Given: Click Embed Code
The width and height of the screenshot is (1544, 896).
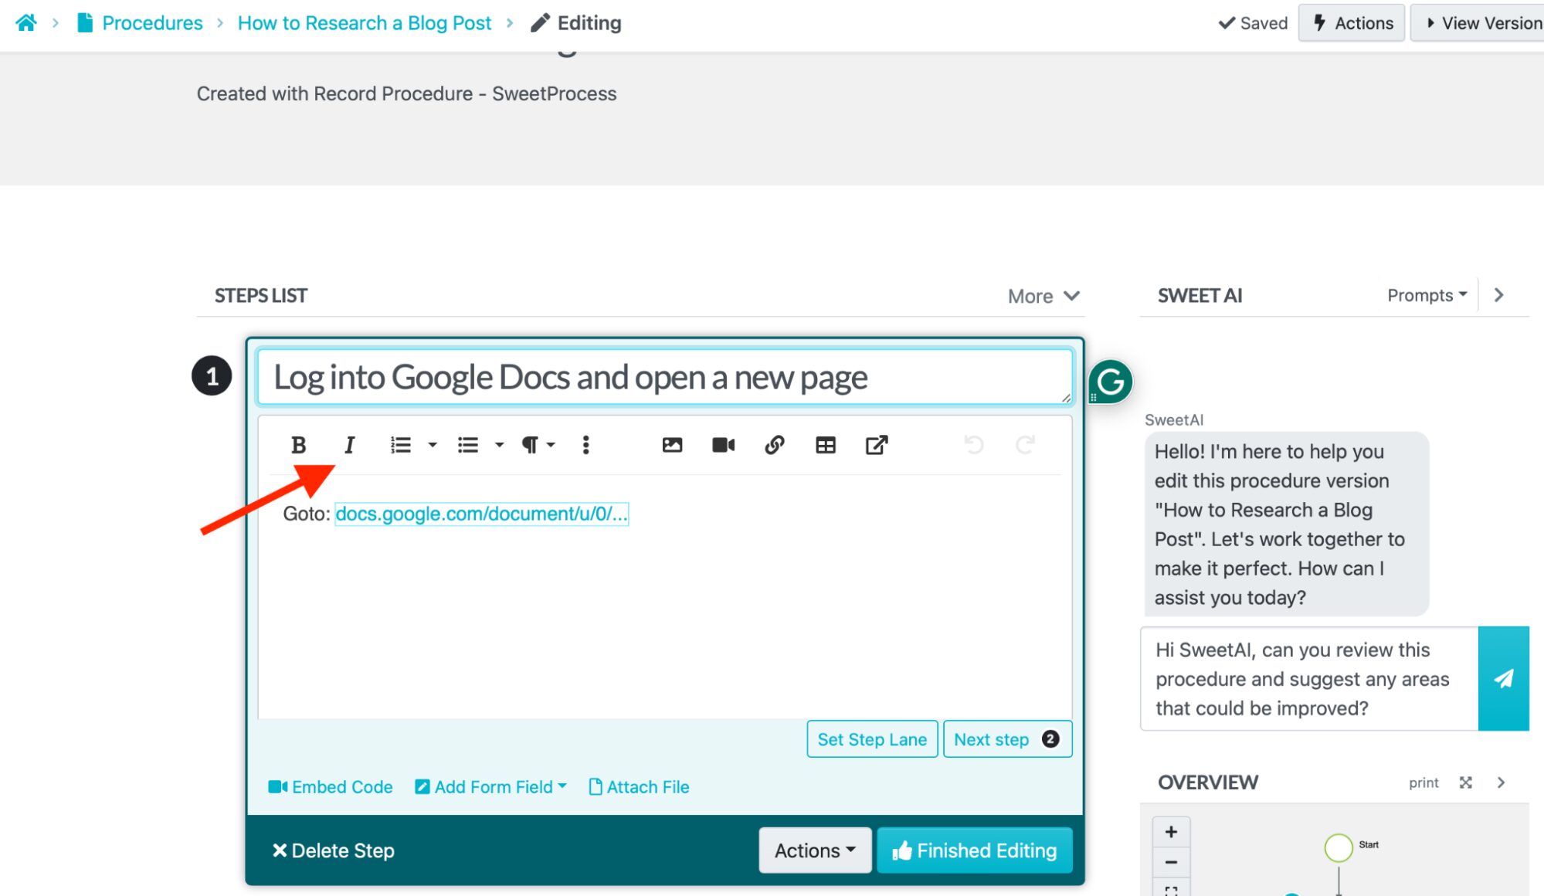Looking at the screenshot, I should tap(331, 787).
